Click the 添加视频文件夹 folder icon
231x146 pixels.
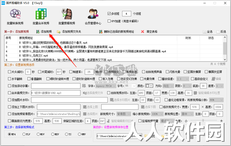point(59,32)
